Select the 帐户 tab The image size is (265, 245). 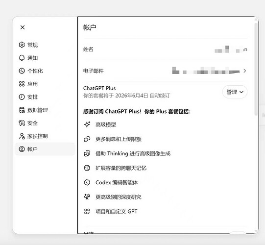45,149
